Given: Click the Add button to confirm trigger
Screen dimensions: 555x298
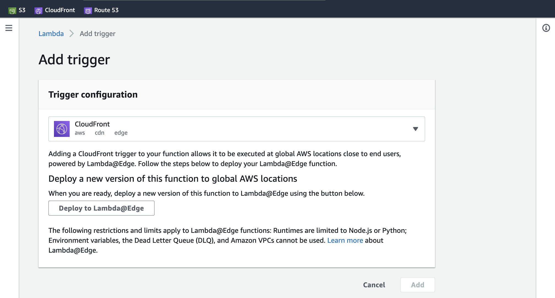Looking at the screenshot, I should pyautogui.click(x=417, y=285).
